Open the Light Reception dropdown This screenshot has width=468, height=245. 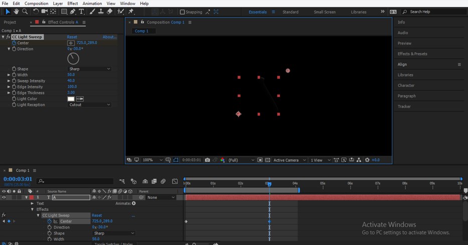(x=89, y=105)
